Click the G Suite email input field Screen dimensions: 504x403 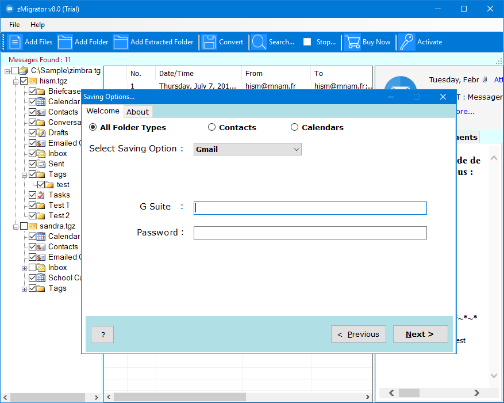click(x=310, y=208)
